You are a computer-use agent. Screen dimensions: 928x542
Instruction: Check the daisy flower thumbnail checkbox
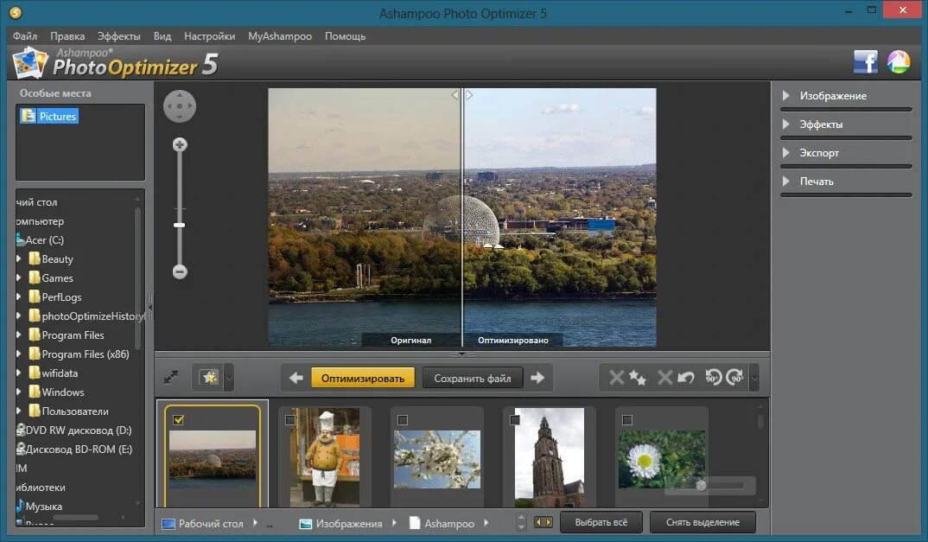[627, 420]
